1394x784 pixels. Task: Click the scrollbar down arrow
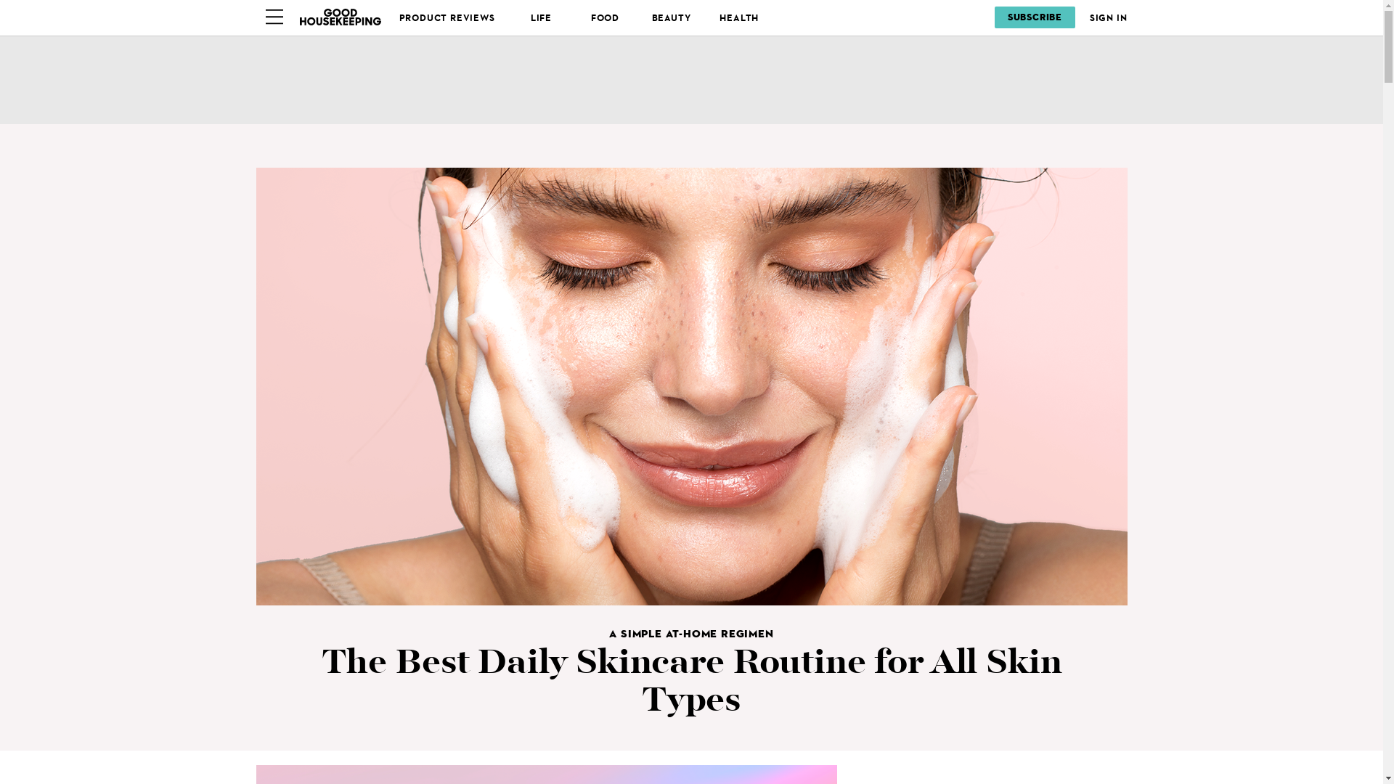point(1388,779)
